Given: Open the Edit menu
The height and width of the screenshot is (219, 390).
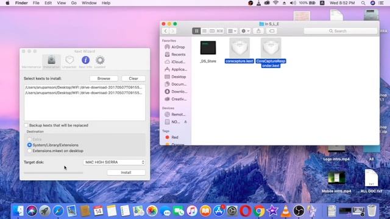Looking at the screenshot, I should pos(48,3).
